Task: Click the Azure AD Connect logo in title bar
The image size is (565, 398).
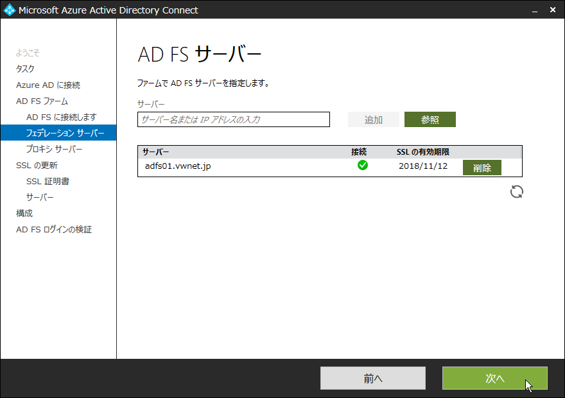Action: tap(9, 10)
